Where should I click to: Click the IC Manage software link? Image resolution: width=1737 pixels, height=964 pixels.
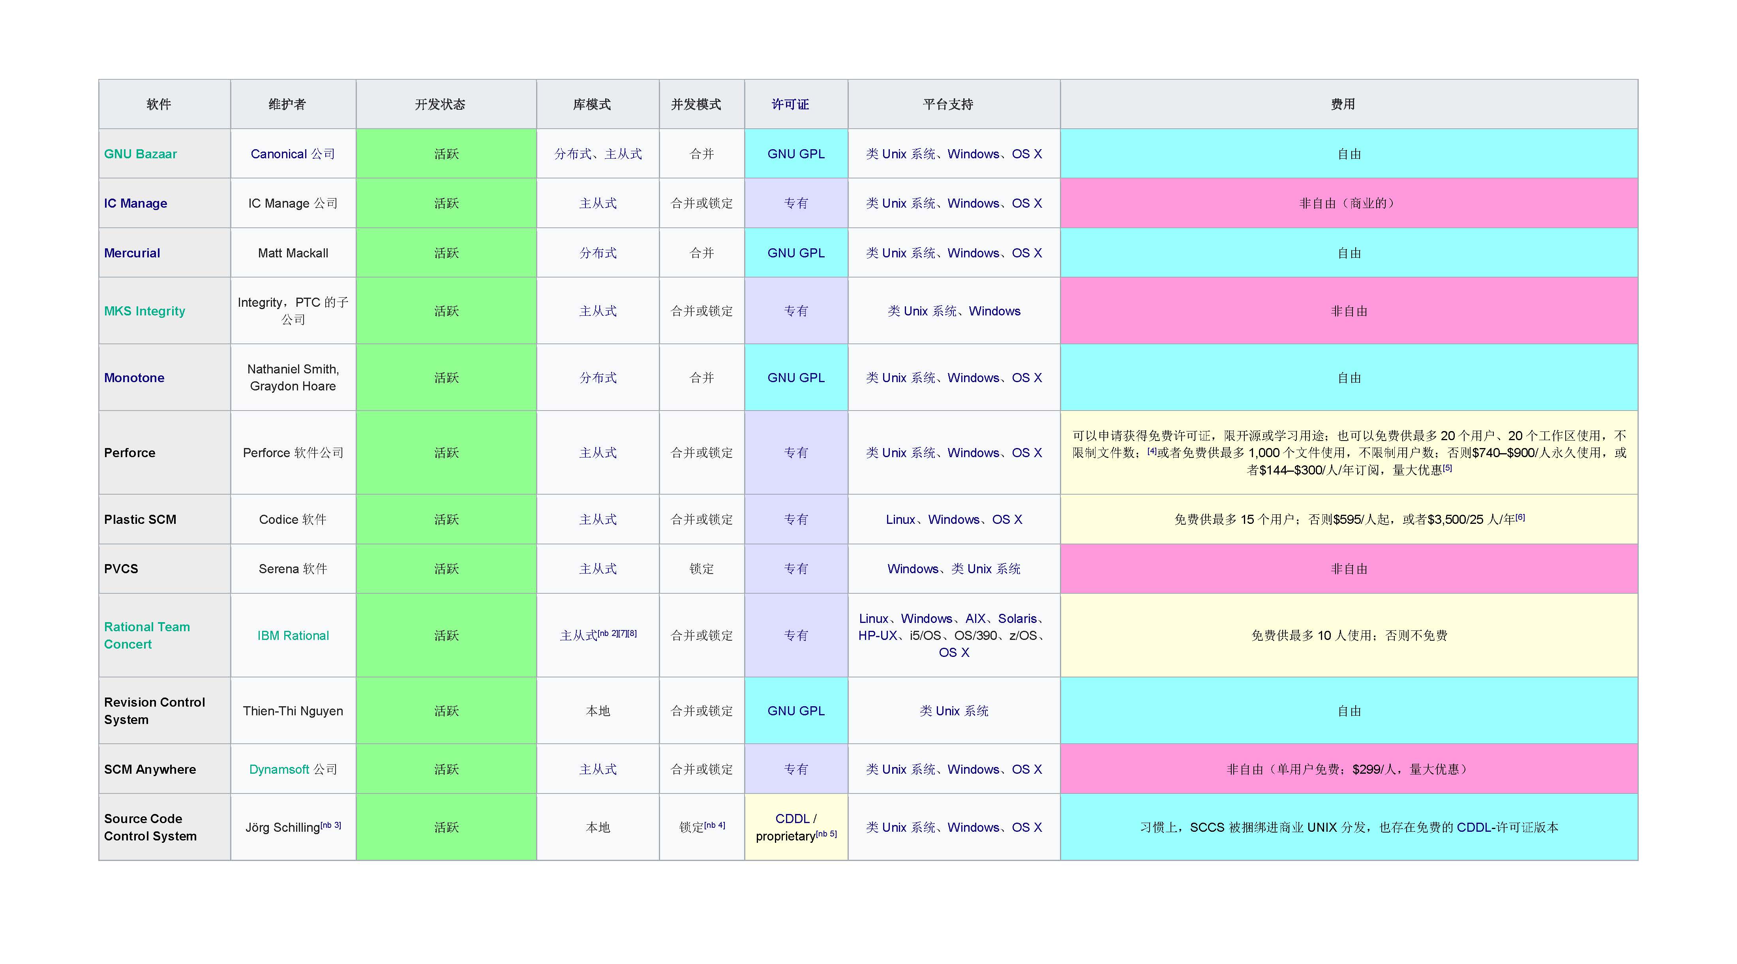point(135,203)
